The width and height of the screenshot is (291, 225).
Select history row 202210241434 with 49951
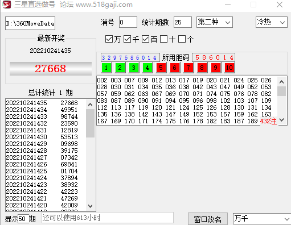42,110
